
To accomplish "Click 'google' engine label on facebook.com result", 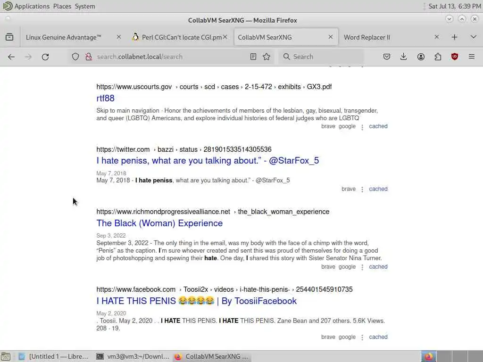I will pos(347,337).
